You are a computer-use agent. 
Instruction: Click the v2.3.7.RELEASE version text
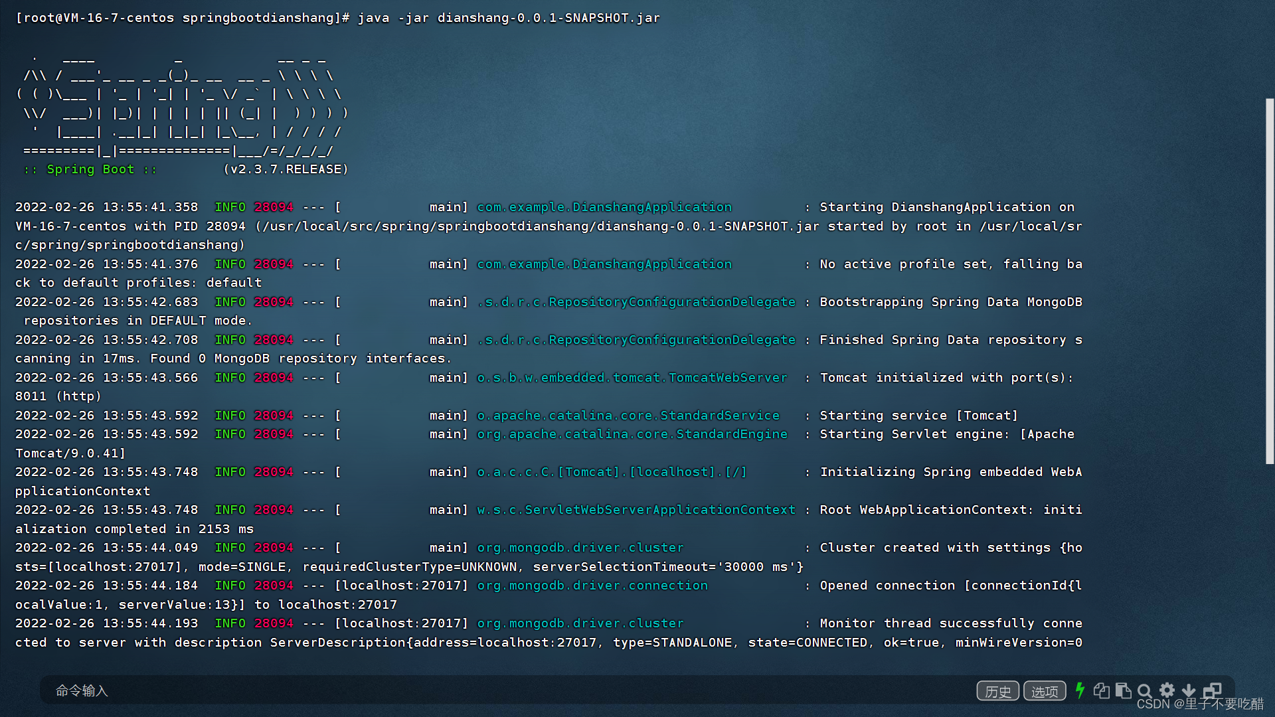click(x=286, y=169)
